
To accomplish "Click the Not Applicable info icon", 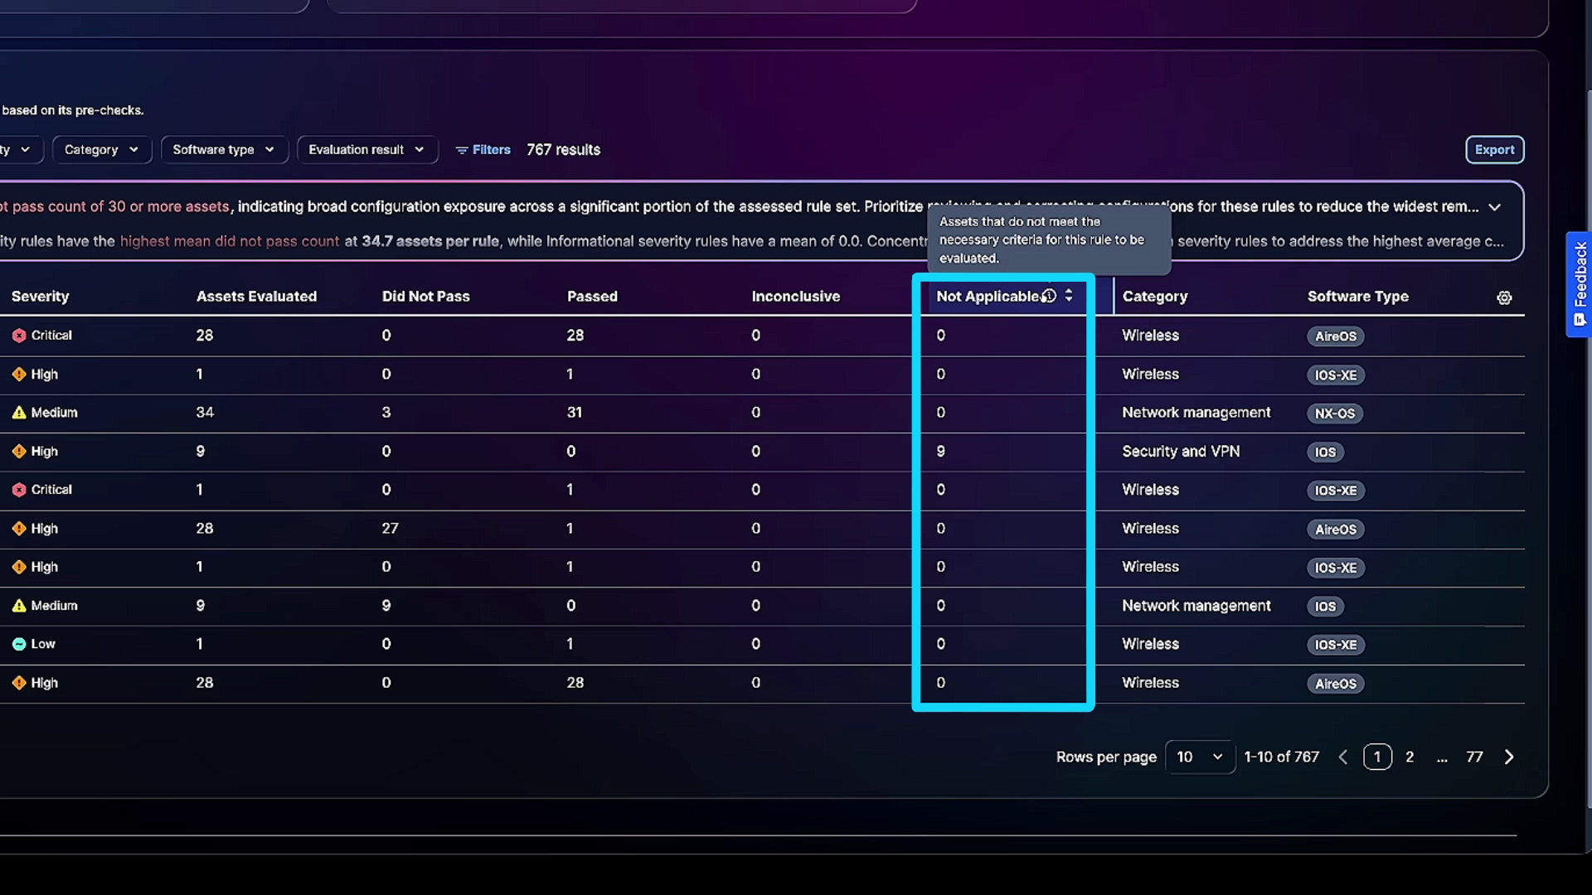I will tap(1050, 296).
